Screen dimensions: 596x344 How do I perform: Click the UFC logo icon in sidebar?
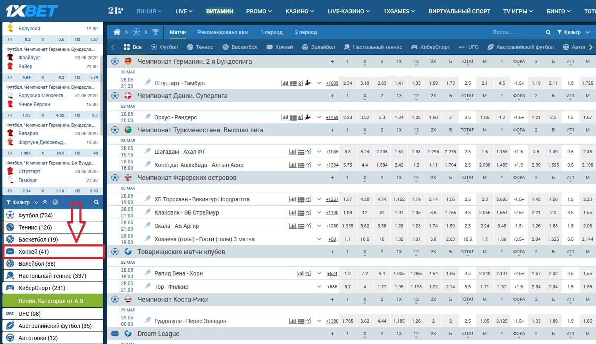(10, 313)
